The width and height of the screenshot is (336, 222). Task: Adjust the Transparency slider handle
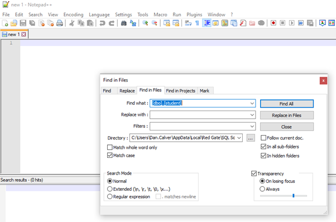click(x=294, y=196)
